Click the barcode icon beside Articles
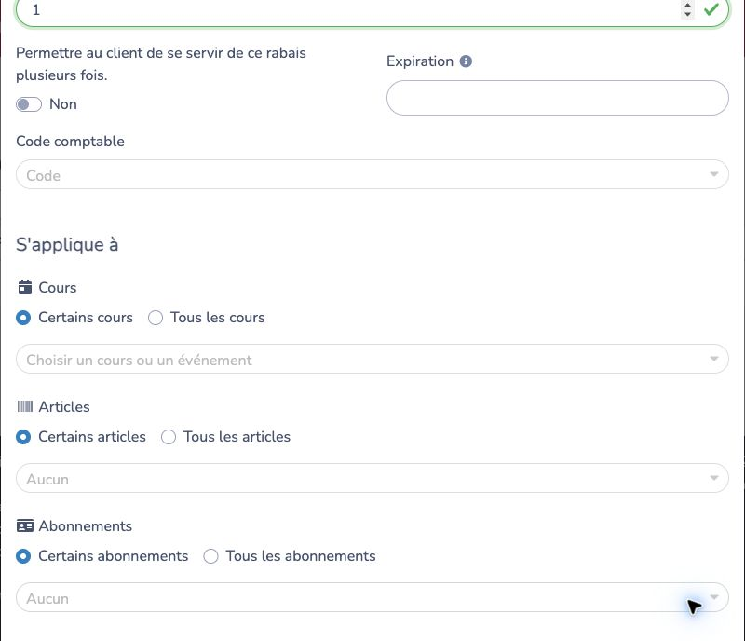The height and width of the screenshot is (641, 745). pos(25,406)
